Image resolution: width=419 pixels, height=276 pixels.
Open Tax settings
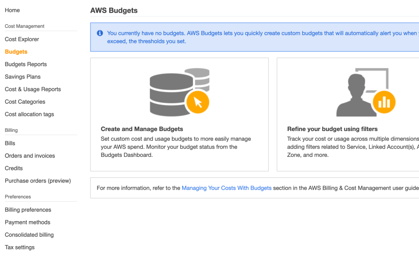tap(20, 247)
